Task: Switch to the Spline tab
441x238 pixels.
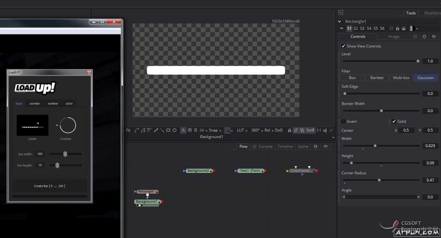Action: [x=303, y=146]
